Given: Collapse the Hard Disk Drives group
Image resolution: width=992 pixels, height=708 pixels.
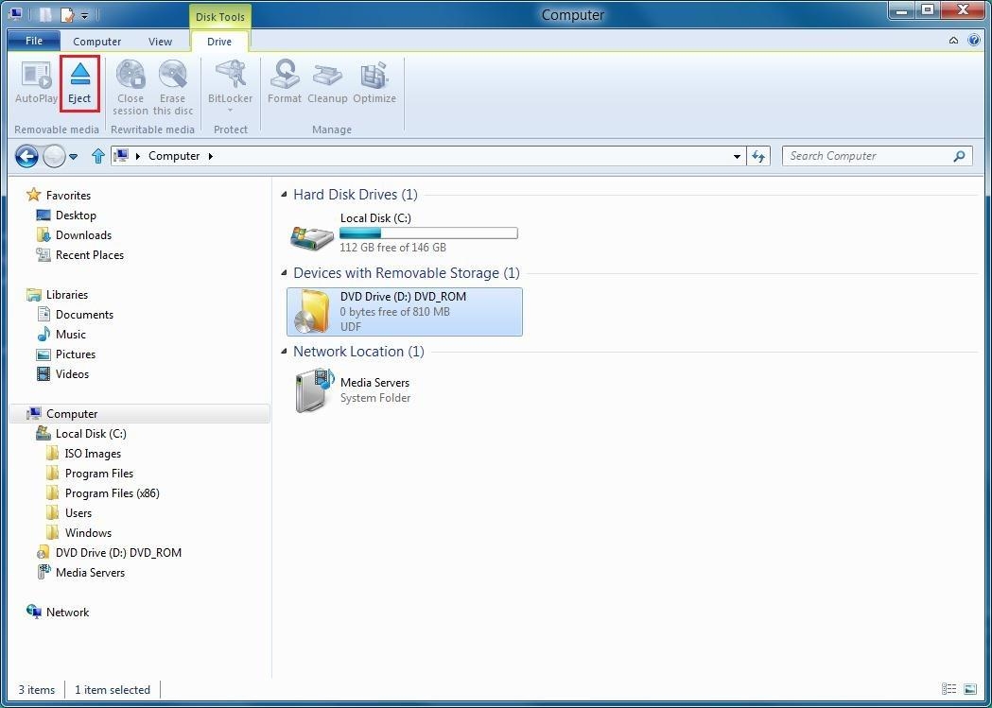Looking at the screenshot, I should (x=285, y=195).
